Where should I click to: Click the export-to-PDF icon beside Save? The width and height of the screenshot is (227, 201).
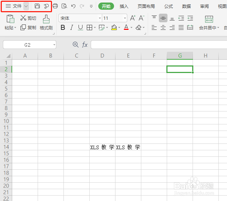click(x=46, y=6)
